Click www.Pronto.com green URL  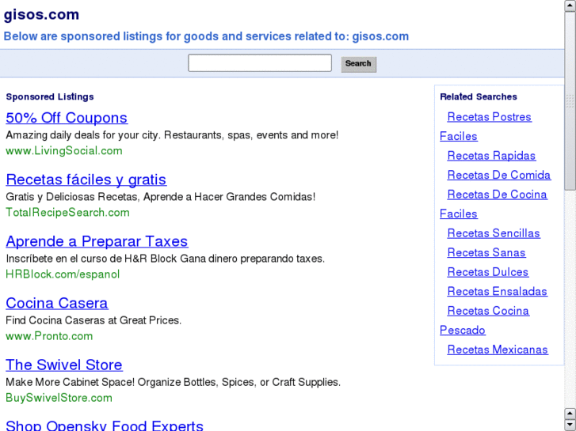(x=49, y=336)
